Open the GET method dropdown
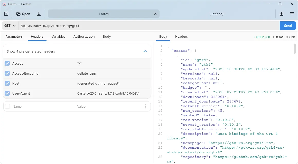Image resolution: width=298 pixels, height=164 pixels. point(10,26)
